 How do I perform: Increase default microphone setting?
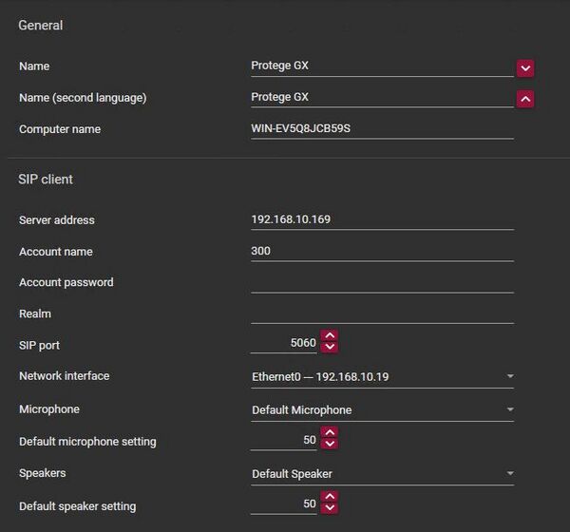tap(330, 433)
